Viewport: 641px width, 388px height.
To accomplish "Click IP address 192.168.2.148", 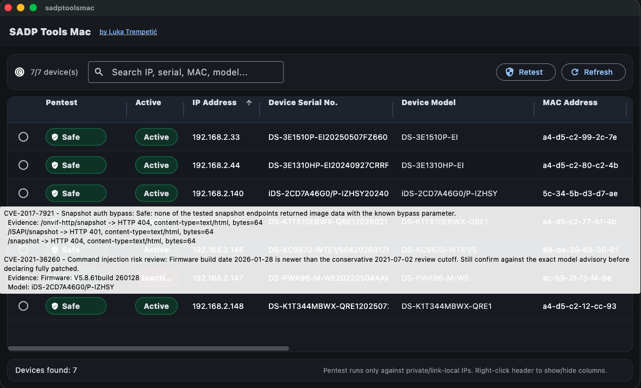I will coord(218,306).
